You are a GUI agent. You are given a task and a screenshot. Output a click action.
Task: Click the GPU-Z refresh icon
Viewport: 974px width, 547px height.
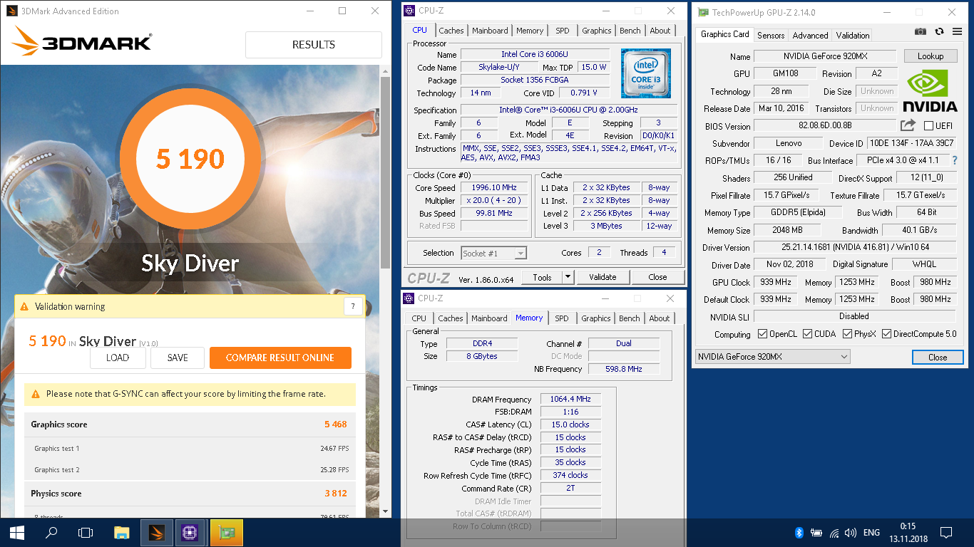939,31
